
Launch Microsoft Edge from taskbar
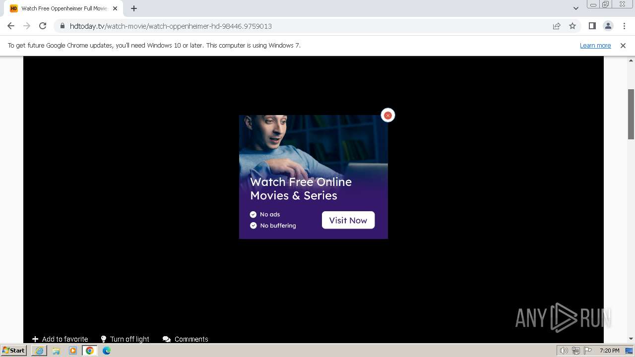click(107, 351)
